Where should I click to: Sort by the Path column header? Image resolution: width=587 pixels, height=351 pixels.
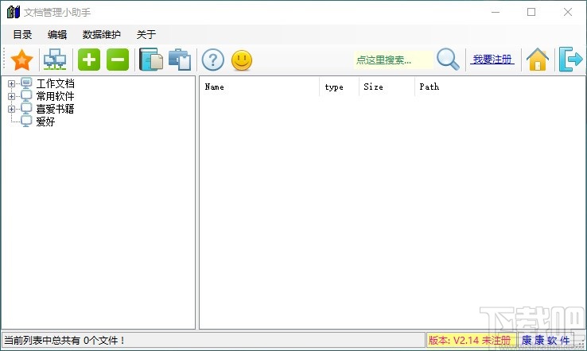pyautogui.click(x=500, y=87)
